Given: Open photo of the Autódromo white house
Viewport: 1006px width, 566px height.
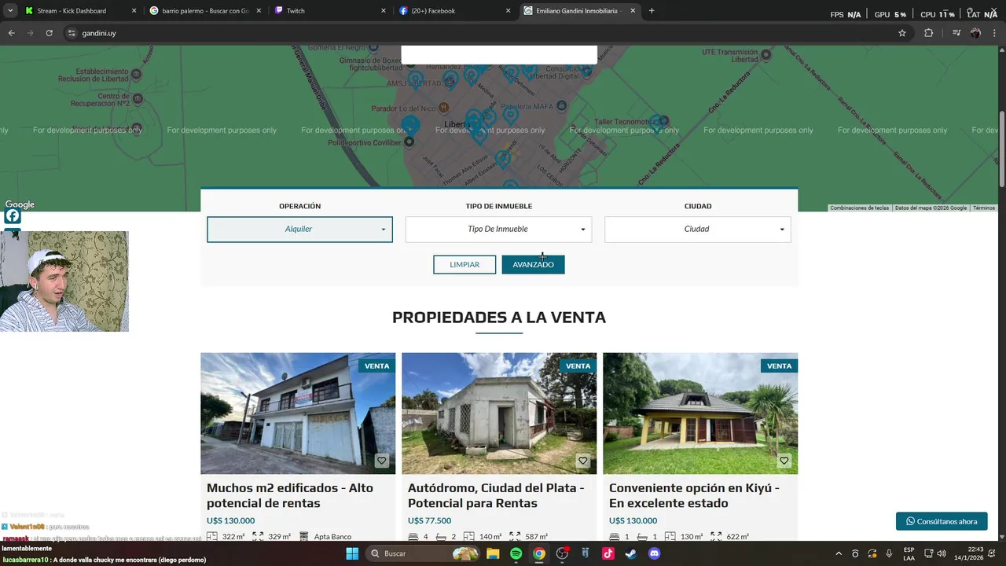Looking at the screenshot, I should pyautogui.click(x=499, y=413).
